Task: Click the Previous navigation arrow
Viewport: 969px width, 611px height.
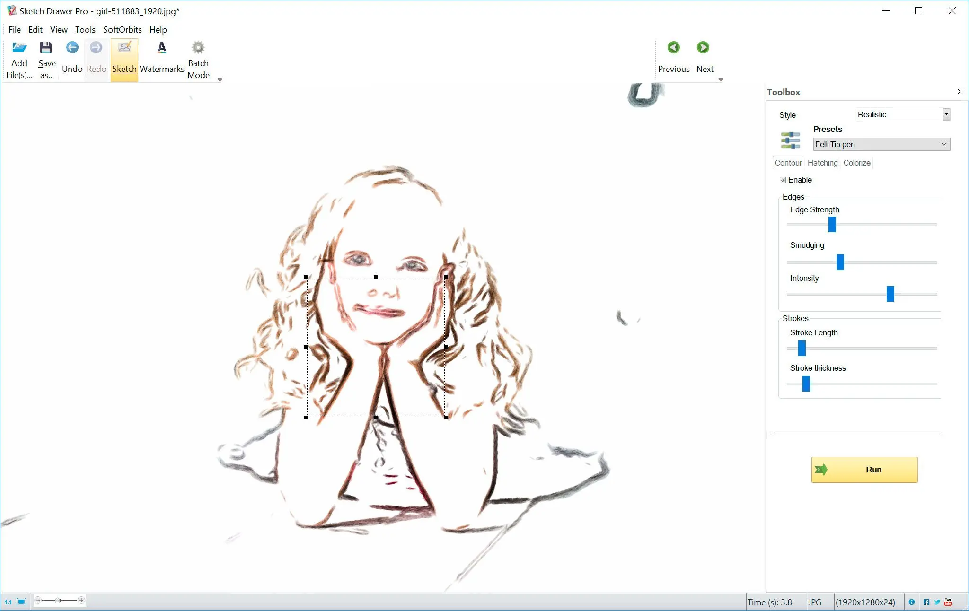Action: [x=673, y=47]
